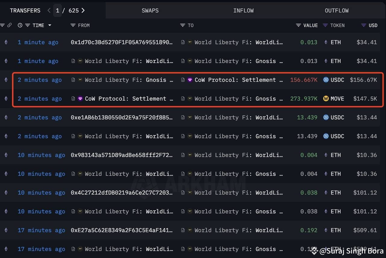
Task: Open the filter icon next to VALUE
Action: pos(299,25)
